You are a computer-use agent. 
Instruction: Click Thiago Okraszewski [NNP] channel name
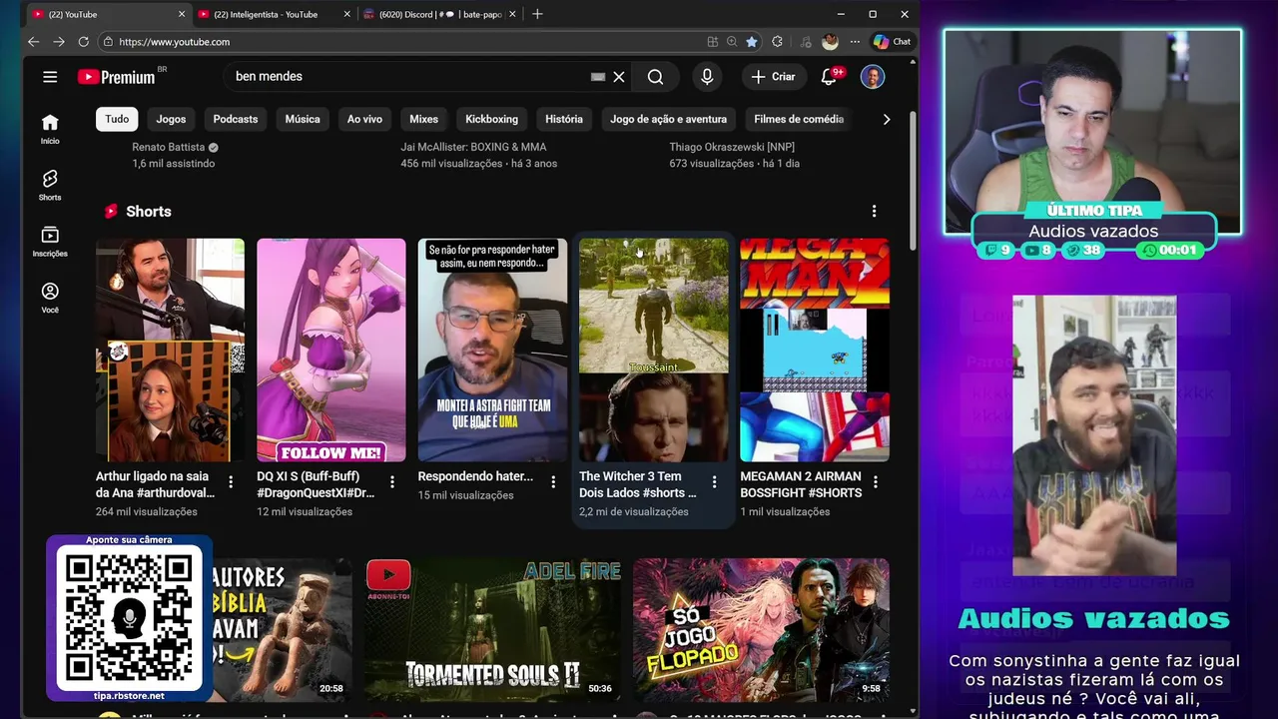click(732, 147)
